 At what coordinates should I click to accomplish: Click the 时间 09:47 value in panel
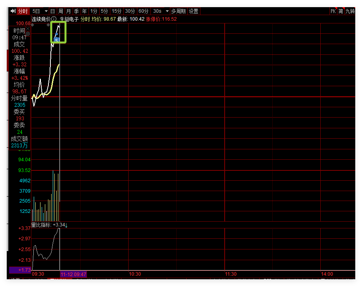pos(19,37)
